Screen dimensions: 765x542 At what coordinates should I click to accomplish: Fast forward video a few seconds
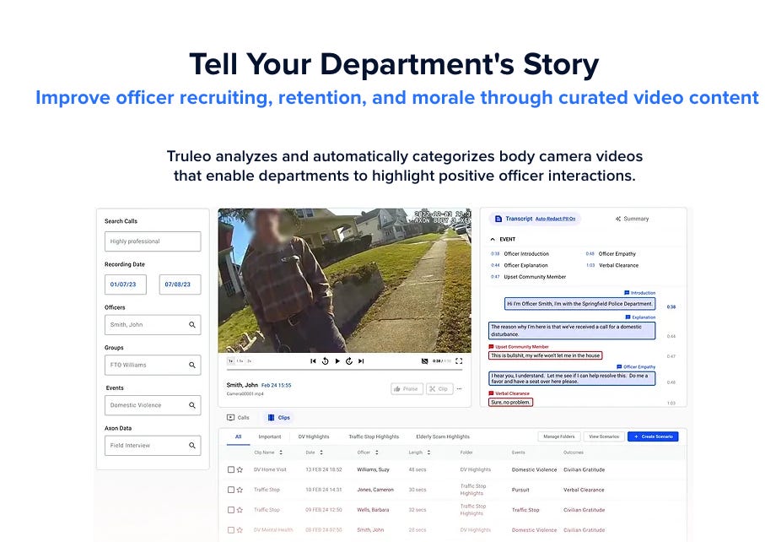coord(349,361)
